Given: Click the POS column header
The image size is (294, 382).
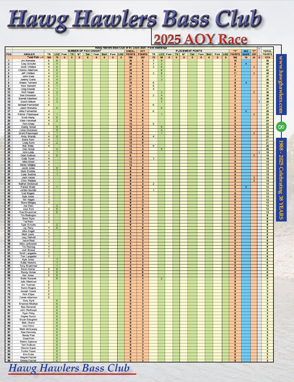Looking at the screenshot, I should 9,54.
